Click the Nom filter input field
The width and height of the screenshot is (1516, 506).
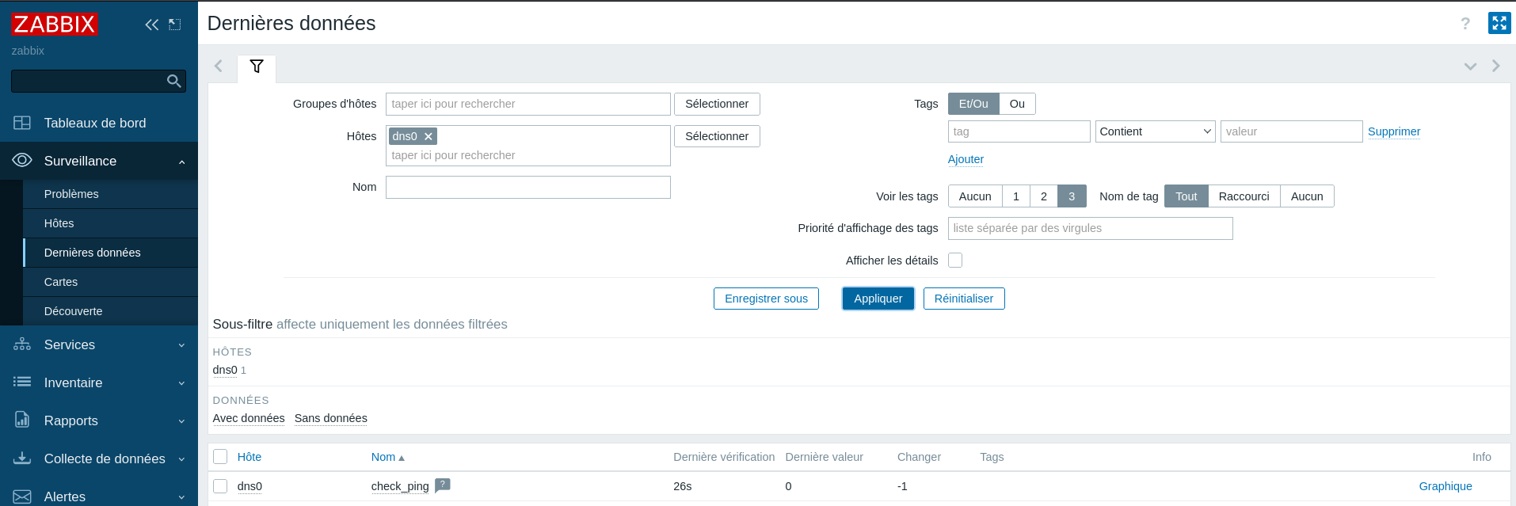pyautogui.click(x=528, y=187)
